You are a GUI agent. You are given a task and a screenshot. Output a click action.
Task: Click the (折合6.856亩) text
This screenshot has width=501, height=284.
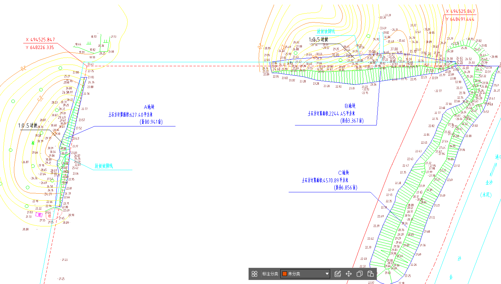(x=346, y=188)
